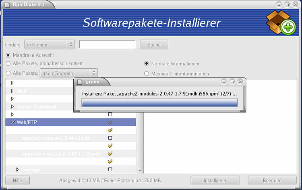Image resolution: width=302 pixels, height=190 pixels.
Task: Expand the 'Server, Datenbank' tree group
Action: [12, 106]
